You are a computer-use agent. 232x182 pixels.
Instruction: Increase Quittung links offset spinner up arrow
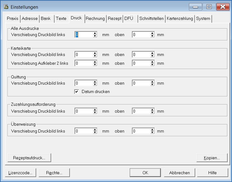(x=95, y=82)
